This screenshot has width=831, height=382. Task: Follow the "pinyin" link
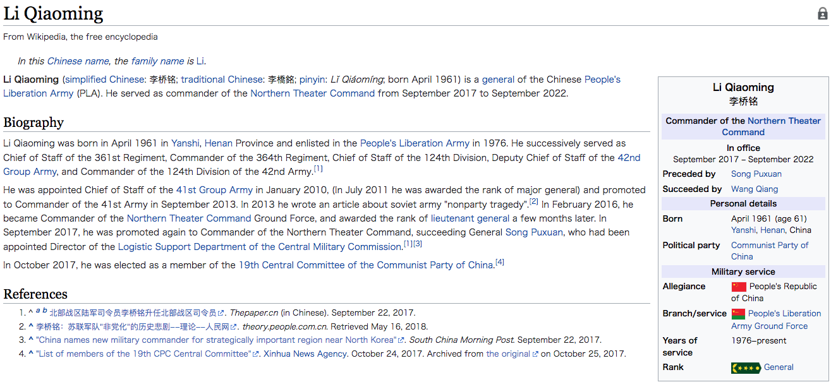pos(312,80)
